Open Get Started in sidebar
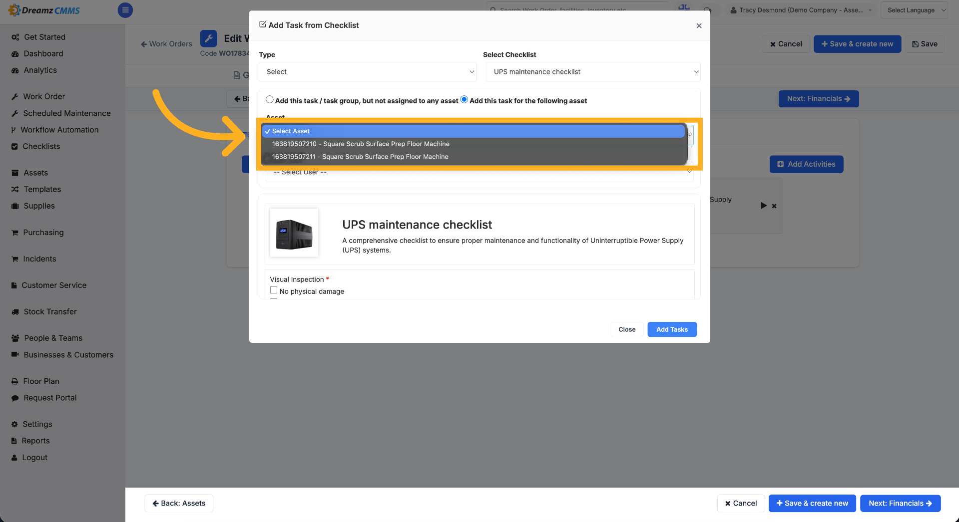The height and width of the screenshot is (522, 959). [x=44, y=37]
